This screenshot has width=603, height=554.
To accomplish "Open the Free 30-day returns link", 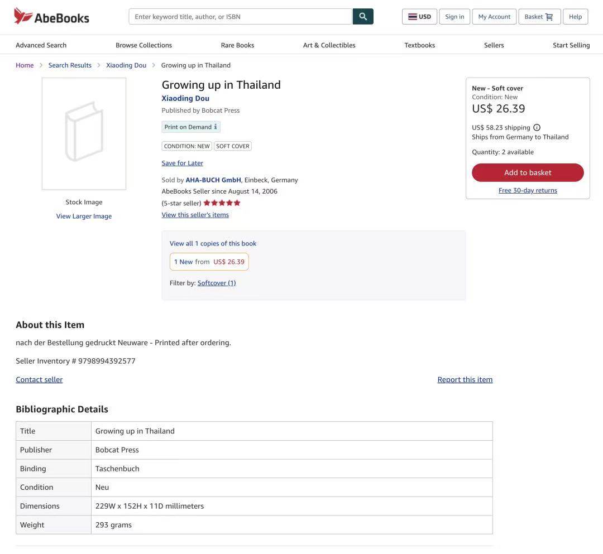I will (528, 190).
